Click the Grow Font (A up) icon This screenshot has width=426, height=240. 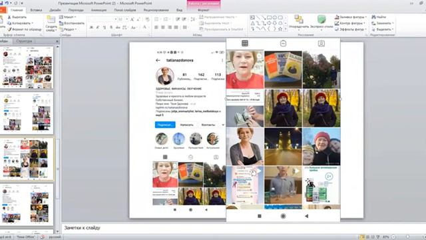pyautogui.click(x=132, y=19)
